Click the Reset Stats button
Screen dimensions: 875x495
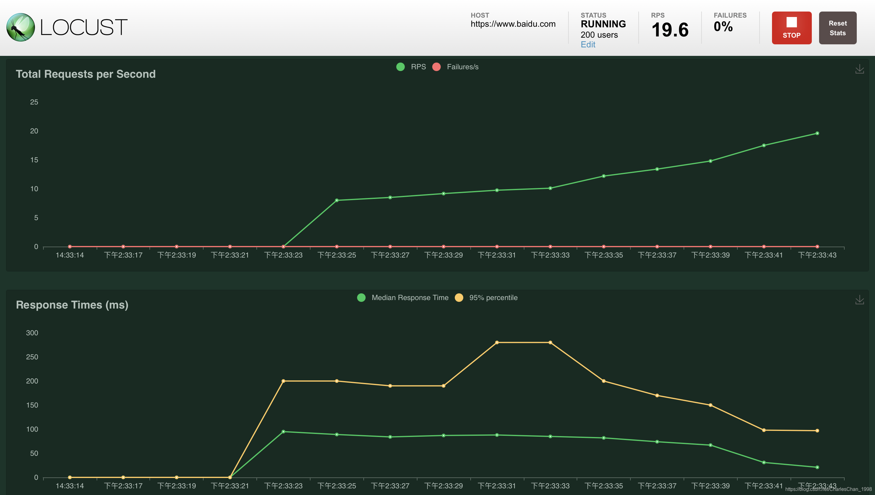tap(837, 28)
